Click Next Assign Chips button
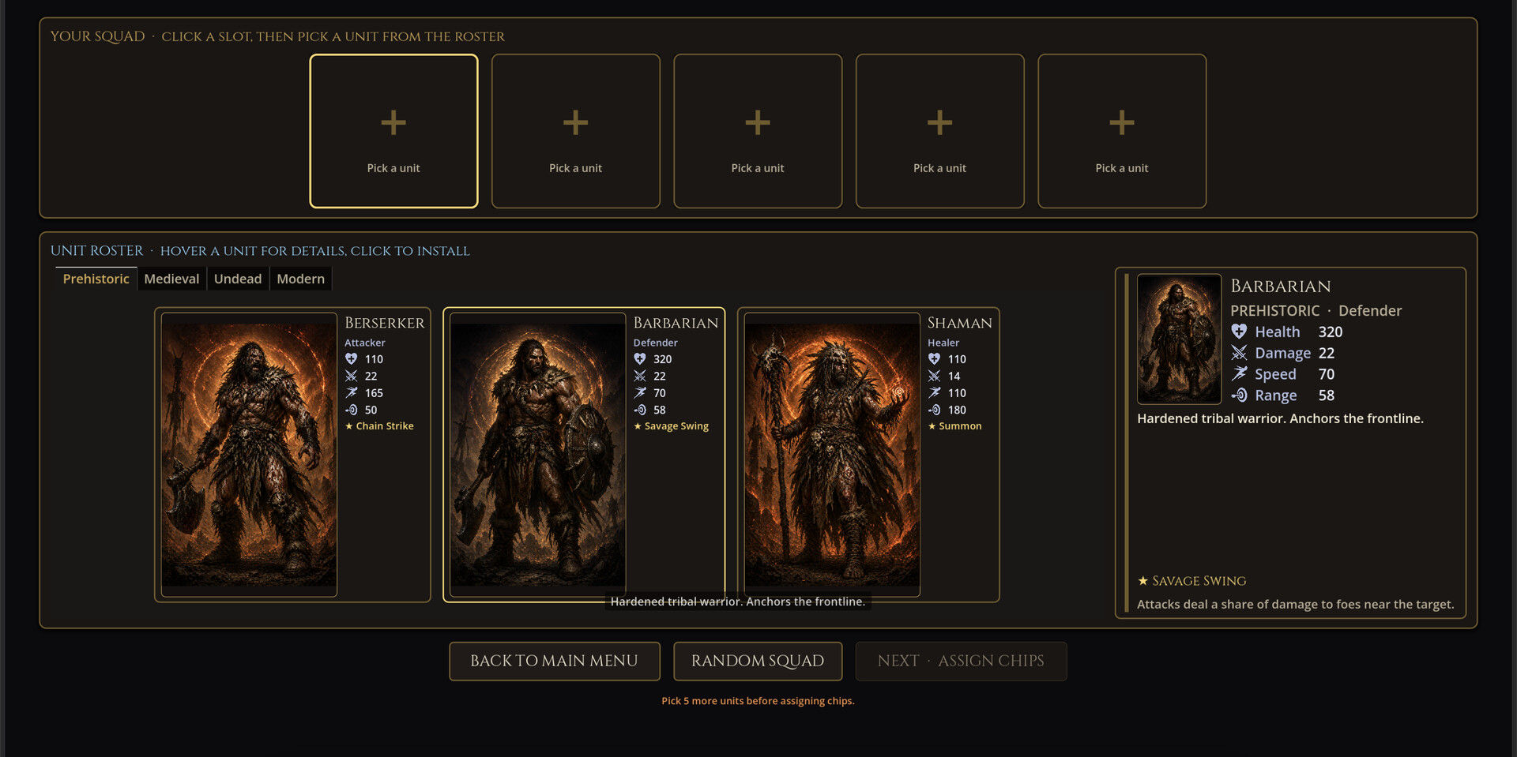This screenshot has width=1517, height=757. (961, 661)
